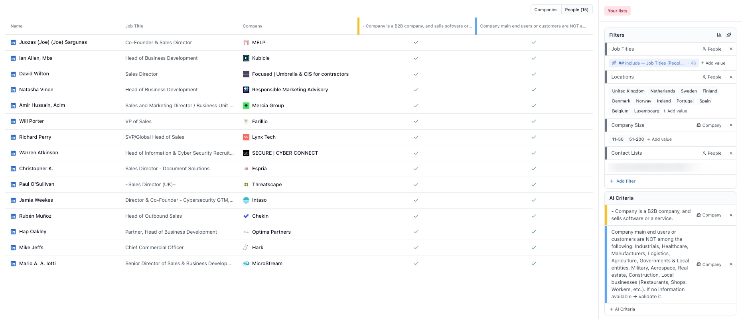Image resolution: width=742 pixels, height=319 pixels.
Task: Add new AI Criteria
Action: (622, 309)
